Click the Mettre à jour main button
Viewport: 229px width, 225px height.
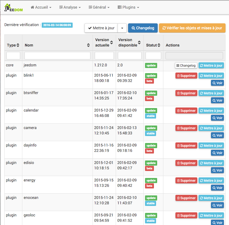click(101, 28)
